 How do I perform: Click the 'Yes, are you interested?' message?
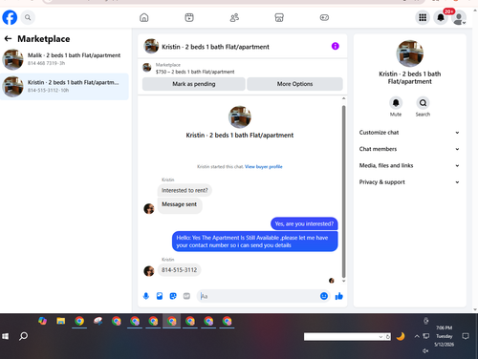tap(304, 223)
